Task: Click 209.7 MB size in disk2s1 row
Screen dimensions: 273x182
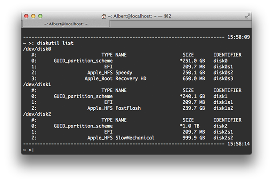Action: point(194,132)
